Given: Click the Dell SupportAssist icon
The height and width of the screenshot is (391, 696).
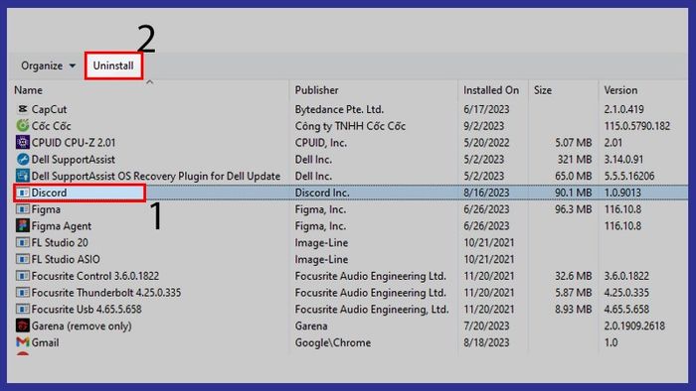Looking at the screenshot, I should pos(22,159).
